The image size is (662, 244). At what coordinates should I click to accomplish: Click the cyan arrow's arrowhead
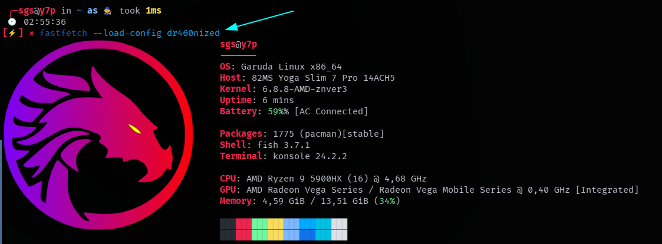(x=231, y=28)
